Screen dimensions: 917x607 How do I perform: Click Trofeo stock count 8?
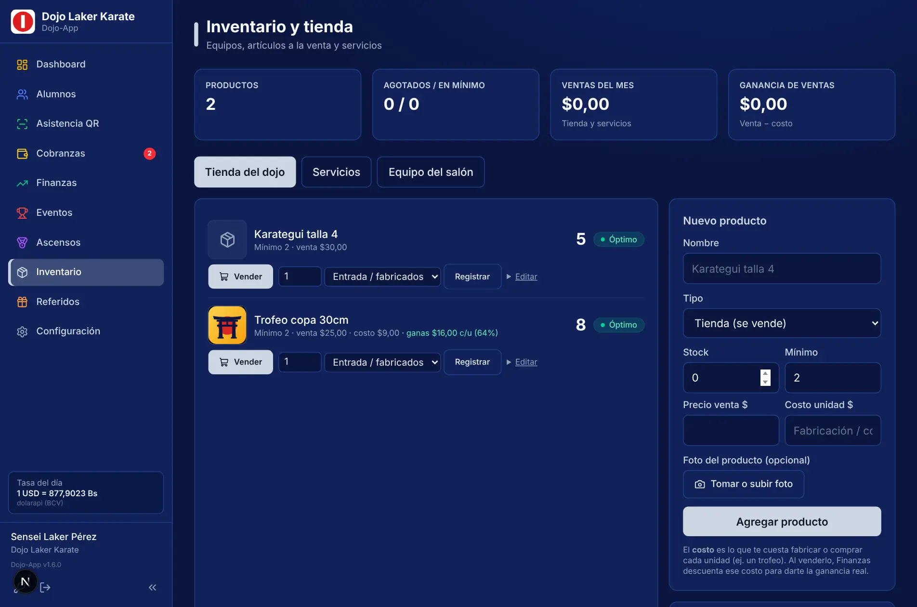581,325
